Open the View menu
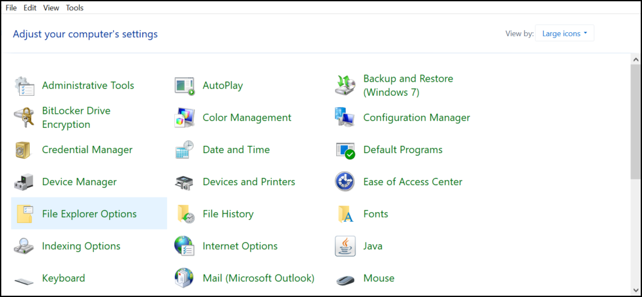This screenshot has width=642, height=297. point(51,8)
